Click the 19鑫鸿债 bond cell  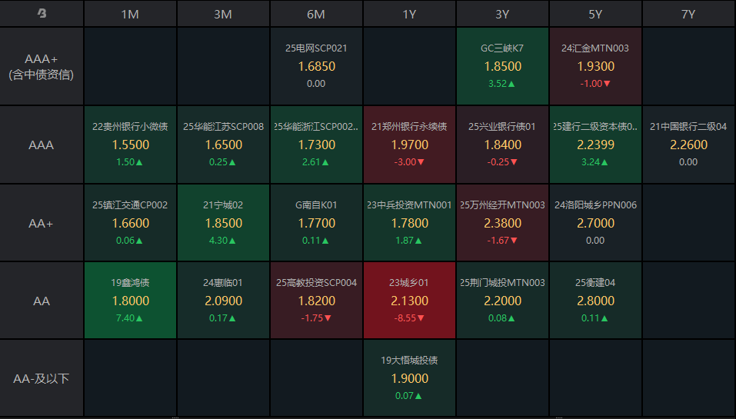click(130, 301)
